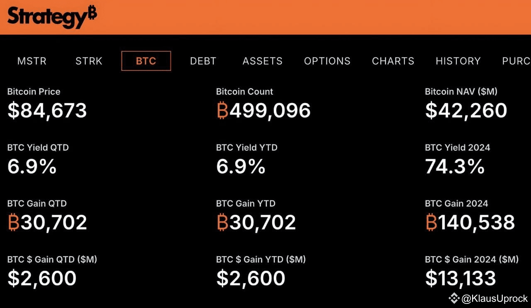The width and height of the screenshot is (531, 308).
Task: Click the 74.3% BTC Yield 2024 figure
Action: pos(454,166)
